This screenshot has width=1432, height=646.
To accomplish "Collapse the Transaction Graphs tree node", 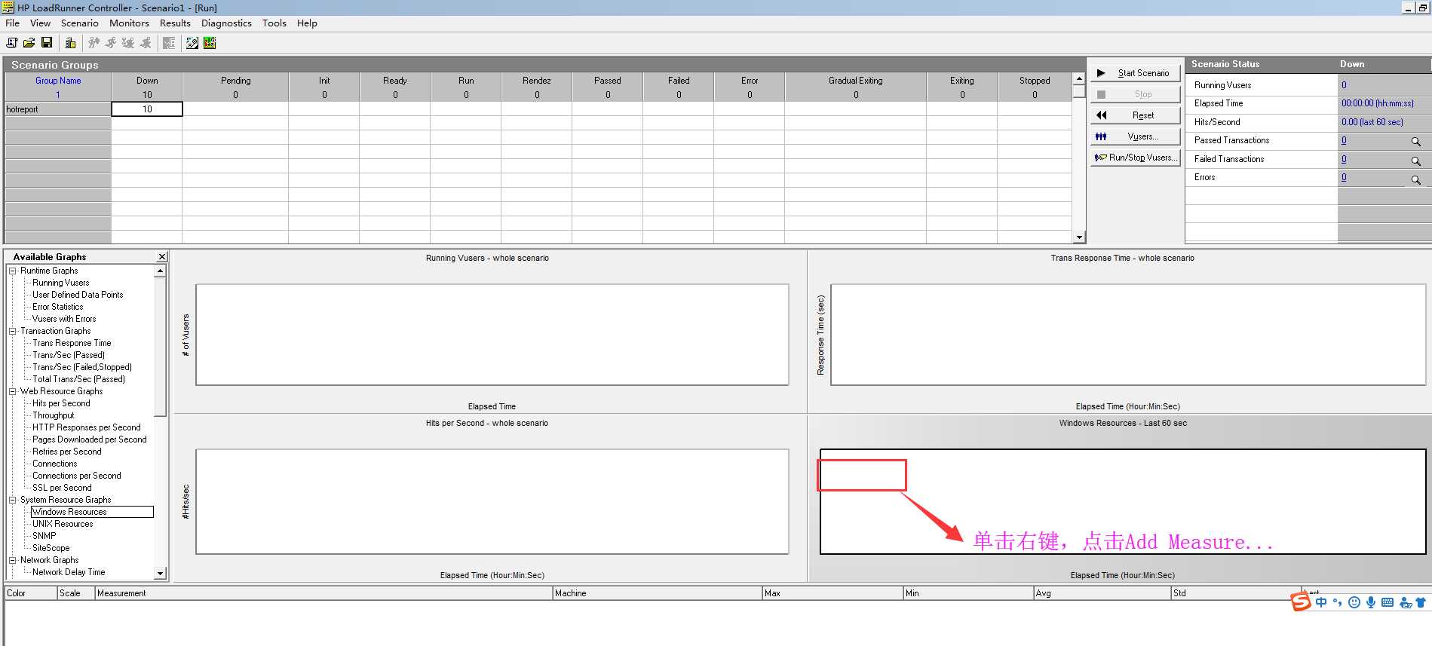I will (13, 331).
